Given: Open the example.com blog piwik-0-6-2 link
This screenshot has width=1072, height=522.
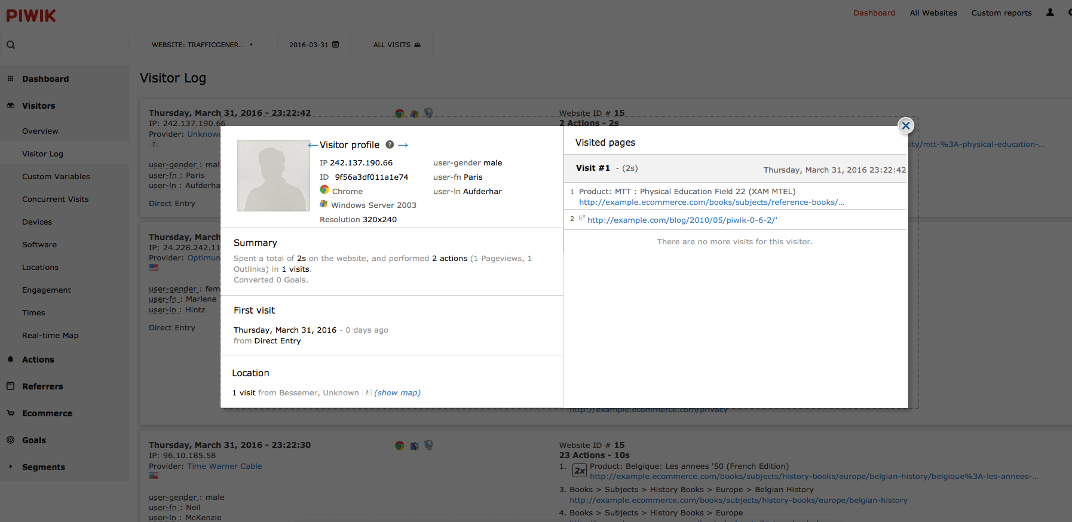Looking at the screenshot, I should pyautogui.click(x=682, y=220).
